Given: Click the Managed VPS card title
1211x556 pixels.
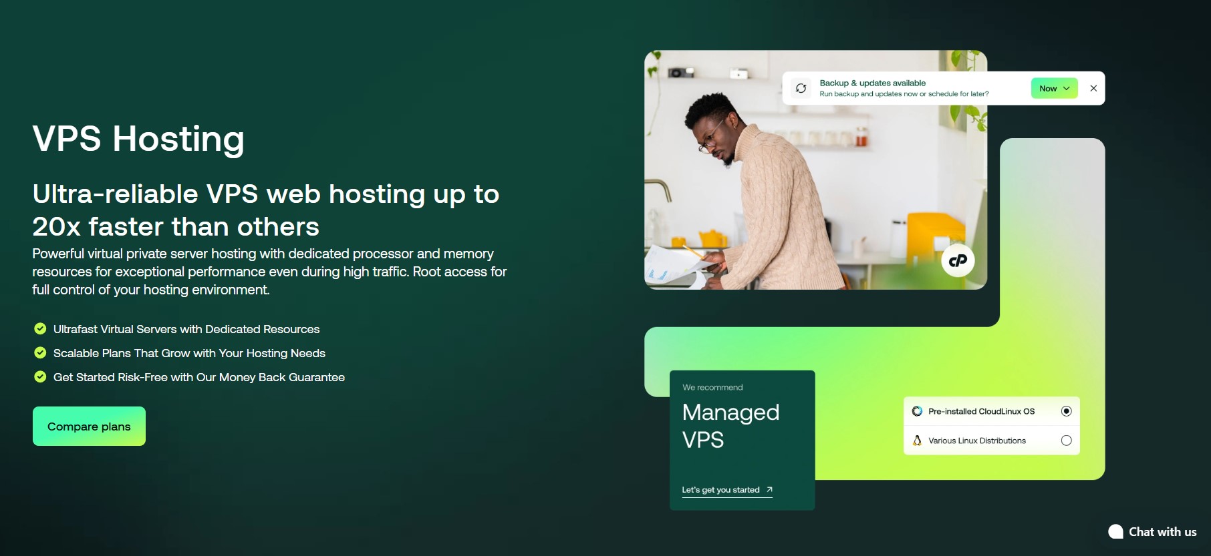Looking at the screenshot, I should tap(730, 426).
